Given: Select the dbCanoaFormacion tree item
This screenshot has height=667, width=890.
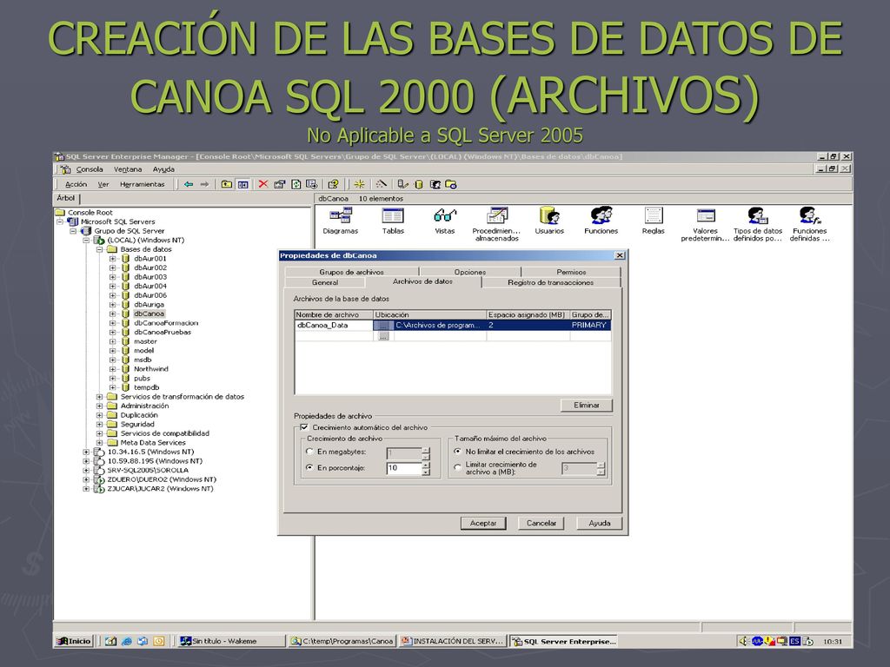Looking at the screenshot, I should point(166,323).
